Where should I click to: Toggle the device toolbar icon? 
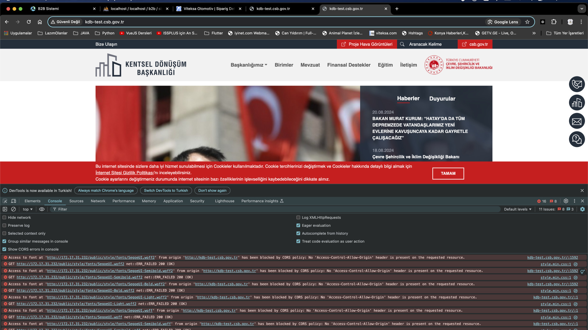13,201
